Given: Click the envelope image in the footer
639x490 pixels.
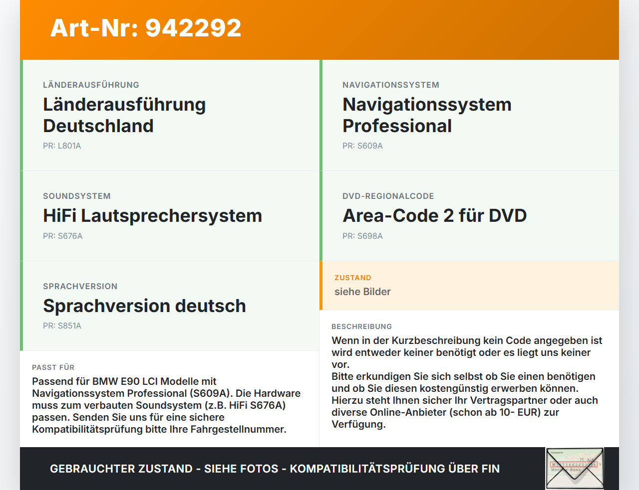Looking at the screenshot, I should [x=575, y=469].
